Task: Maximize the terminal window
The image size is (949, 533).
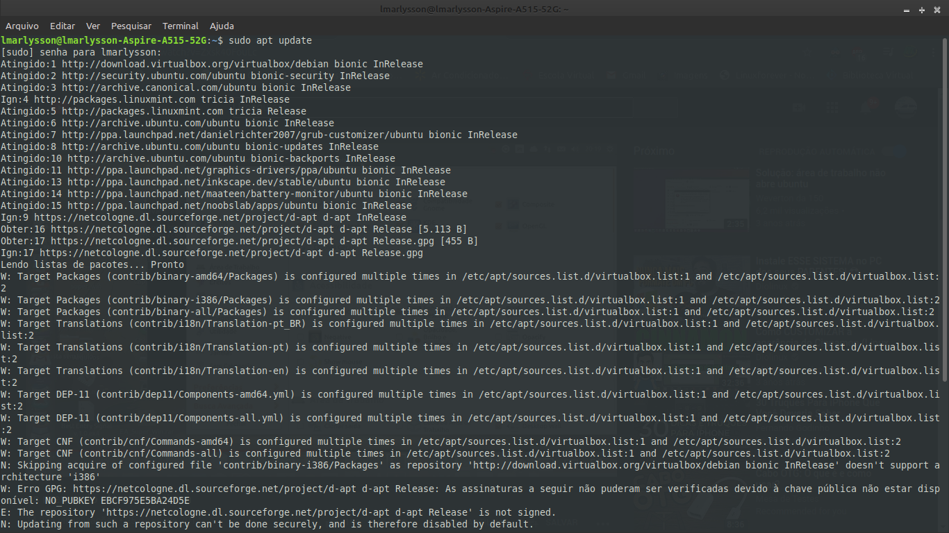Action: [x=922, y=10]
